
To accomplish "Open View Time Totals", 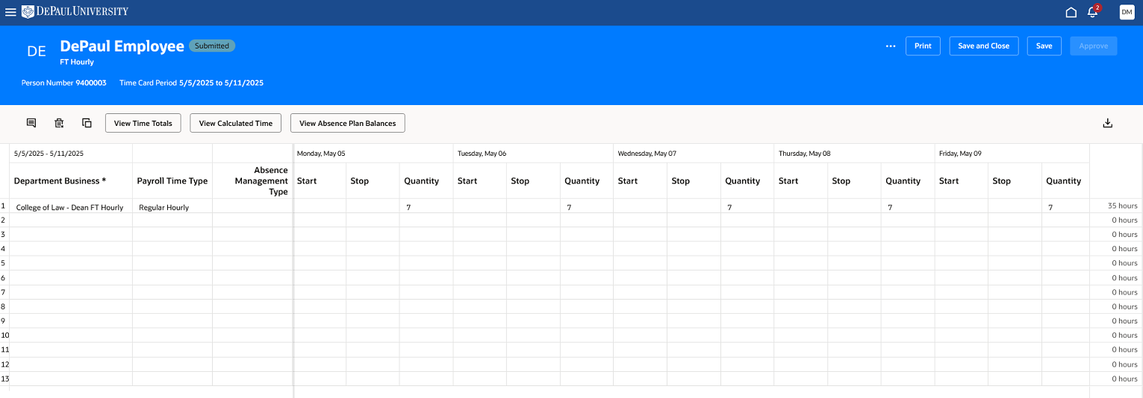I will (x=143, y=123).
